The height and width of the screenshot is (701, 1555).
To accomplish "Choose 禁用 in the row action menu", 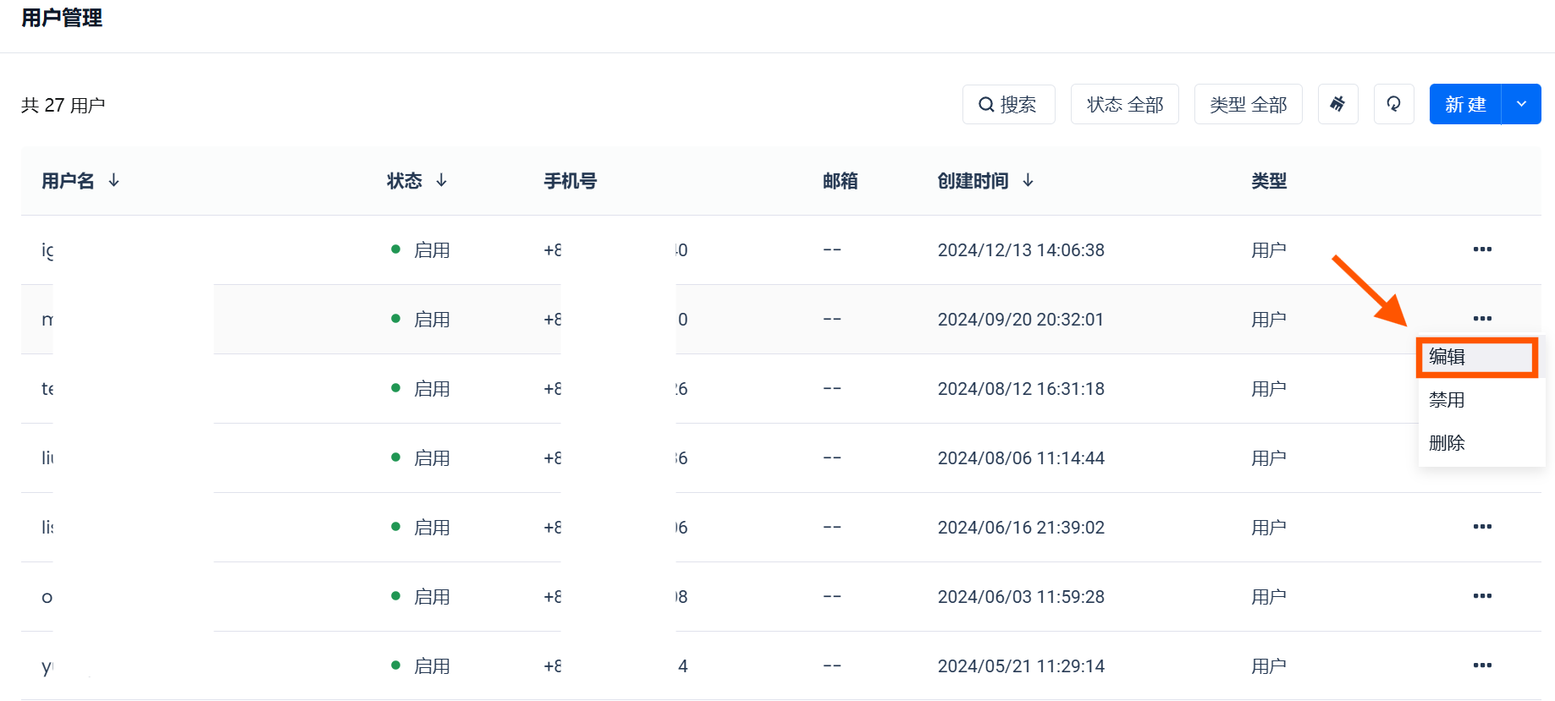I will [1447, 400].
